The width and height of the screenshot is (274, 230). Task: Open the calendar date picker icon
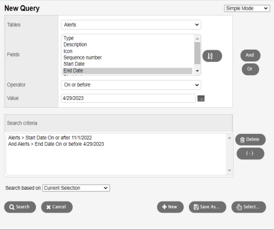pos(201,99)
